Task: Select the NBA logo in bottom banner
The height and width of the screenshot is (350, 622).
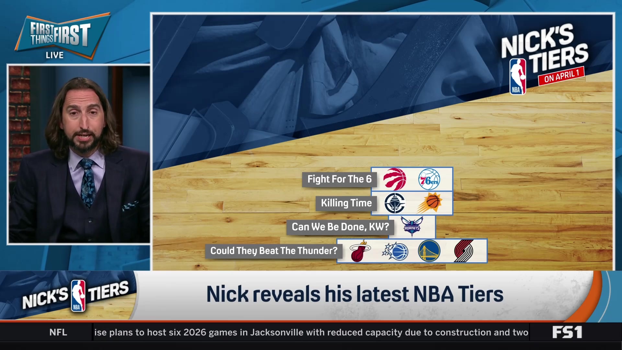Action: click(78, 296)
